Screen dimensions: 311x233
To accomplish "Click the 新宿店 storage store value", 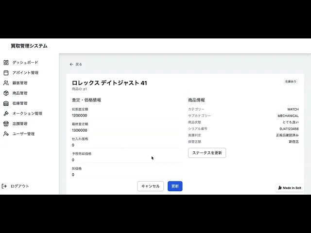I will (x=294, y=142).
